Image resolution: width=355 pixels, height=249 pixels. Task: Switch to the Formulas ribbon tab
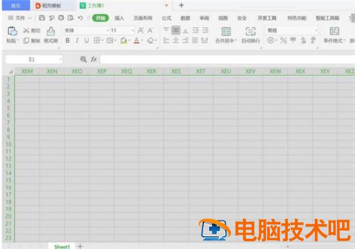click(x=167, y=18)
